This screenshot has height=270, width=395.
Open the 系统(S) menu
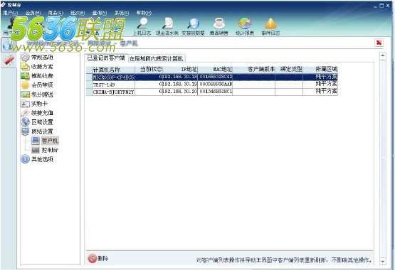pyautogui.click(x=122, y=13)
